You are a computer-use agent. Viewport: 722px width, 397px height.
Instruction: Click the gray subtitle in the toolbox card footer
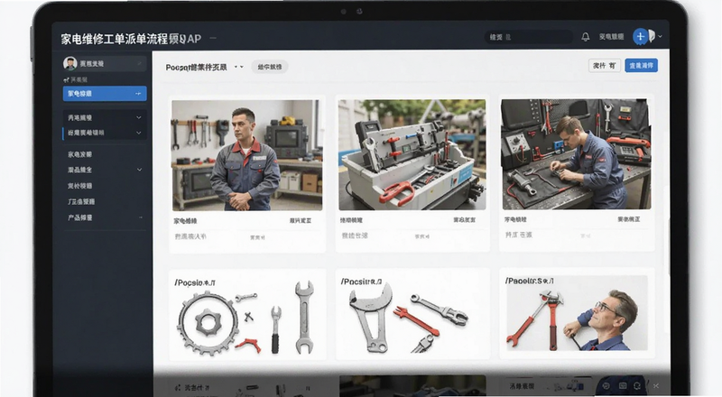click(x=355, y=235)
